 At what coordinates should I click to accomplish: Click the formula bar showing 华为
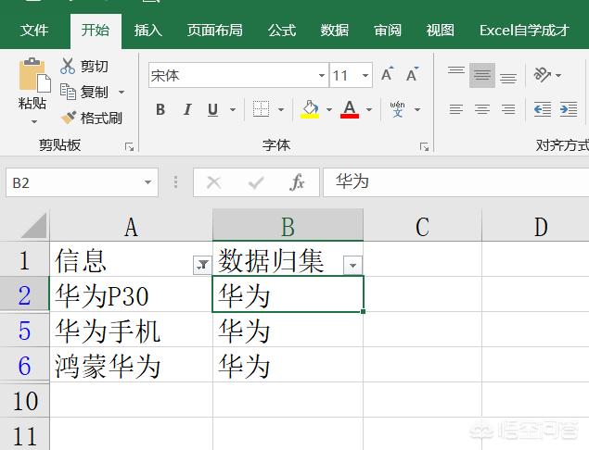455,182
